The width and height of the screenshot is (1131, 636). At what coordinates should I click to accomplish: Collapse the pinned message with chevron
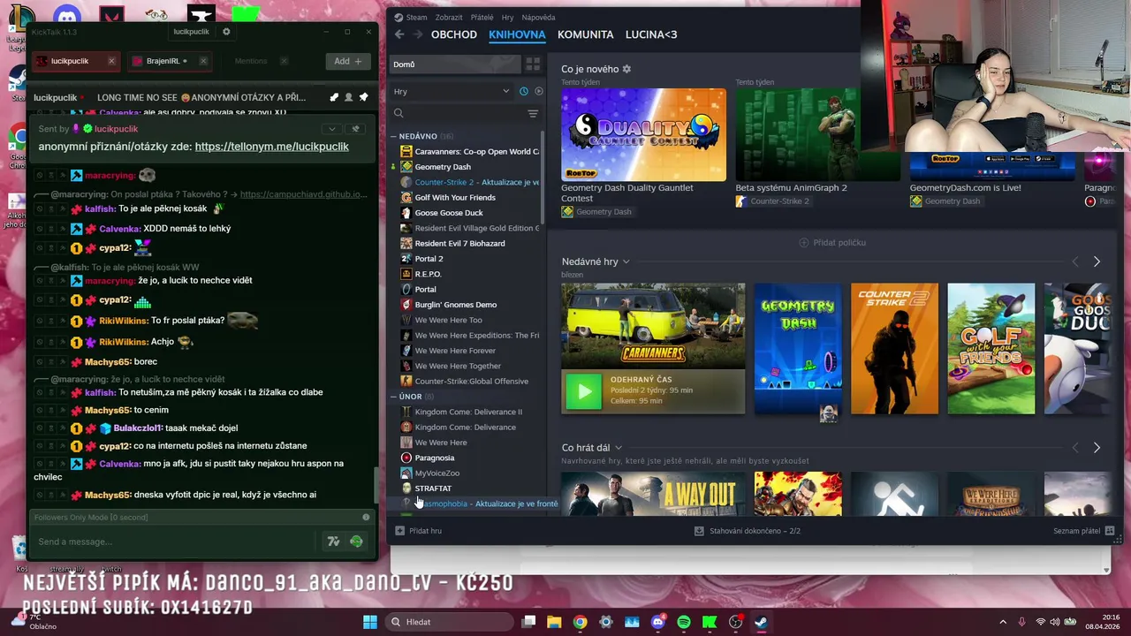(x=333, y=129)
